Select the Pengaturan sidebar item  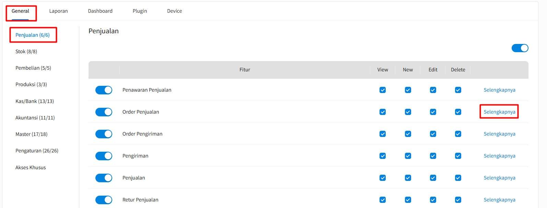point(36,150)
